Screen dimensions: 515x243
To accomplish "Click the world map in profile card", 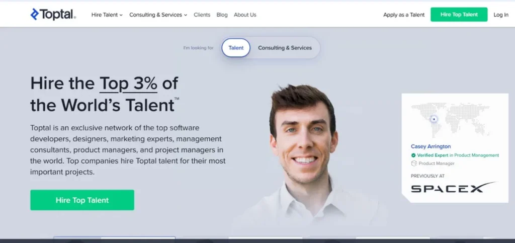I will click(x=450, y=120).
